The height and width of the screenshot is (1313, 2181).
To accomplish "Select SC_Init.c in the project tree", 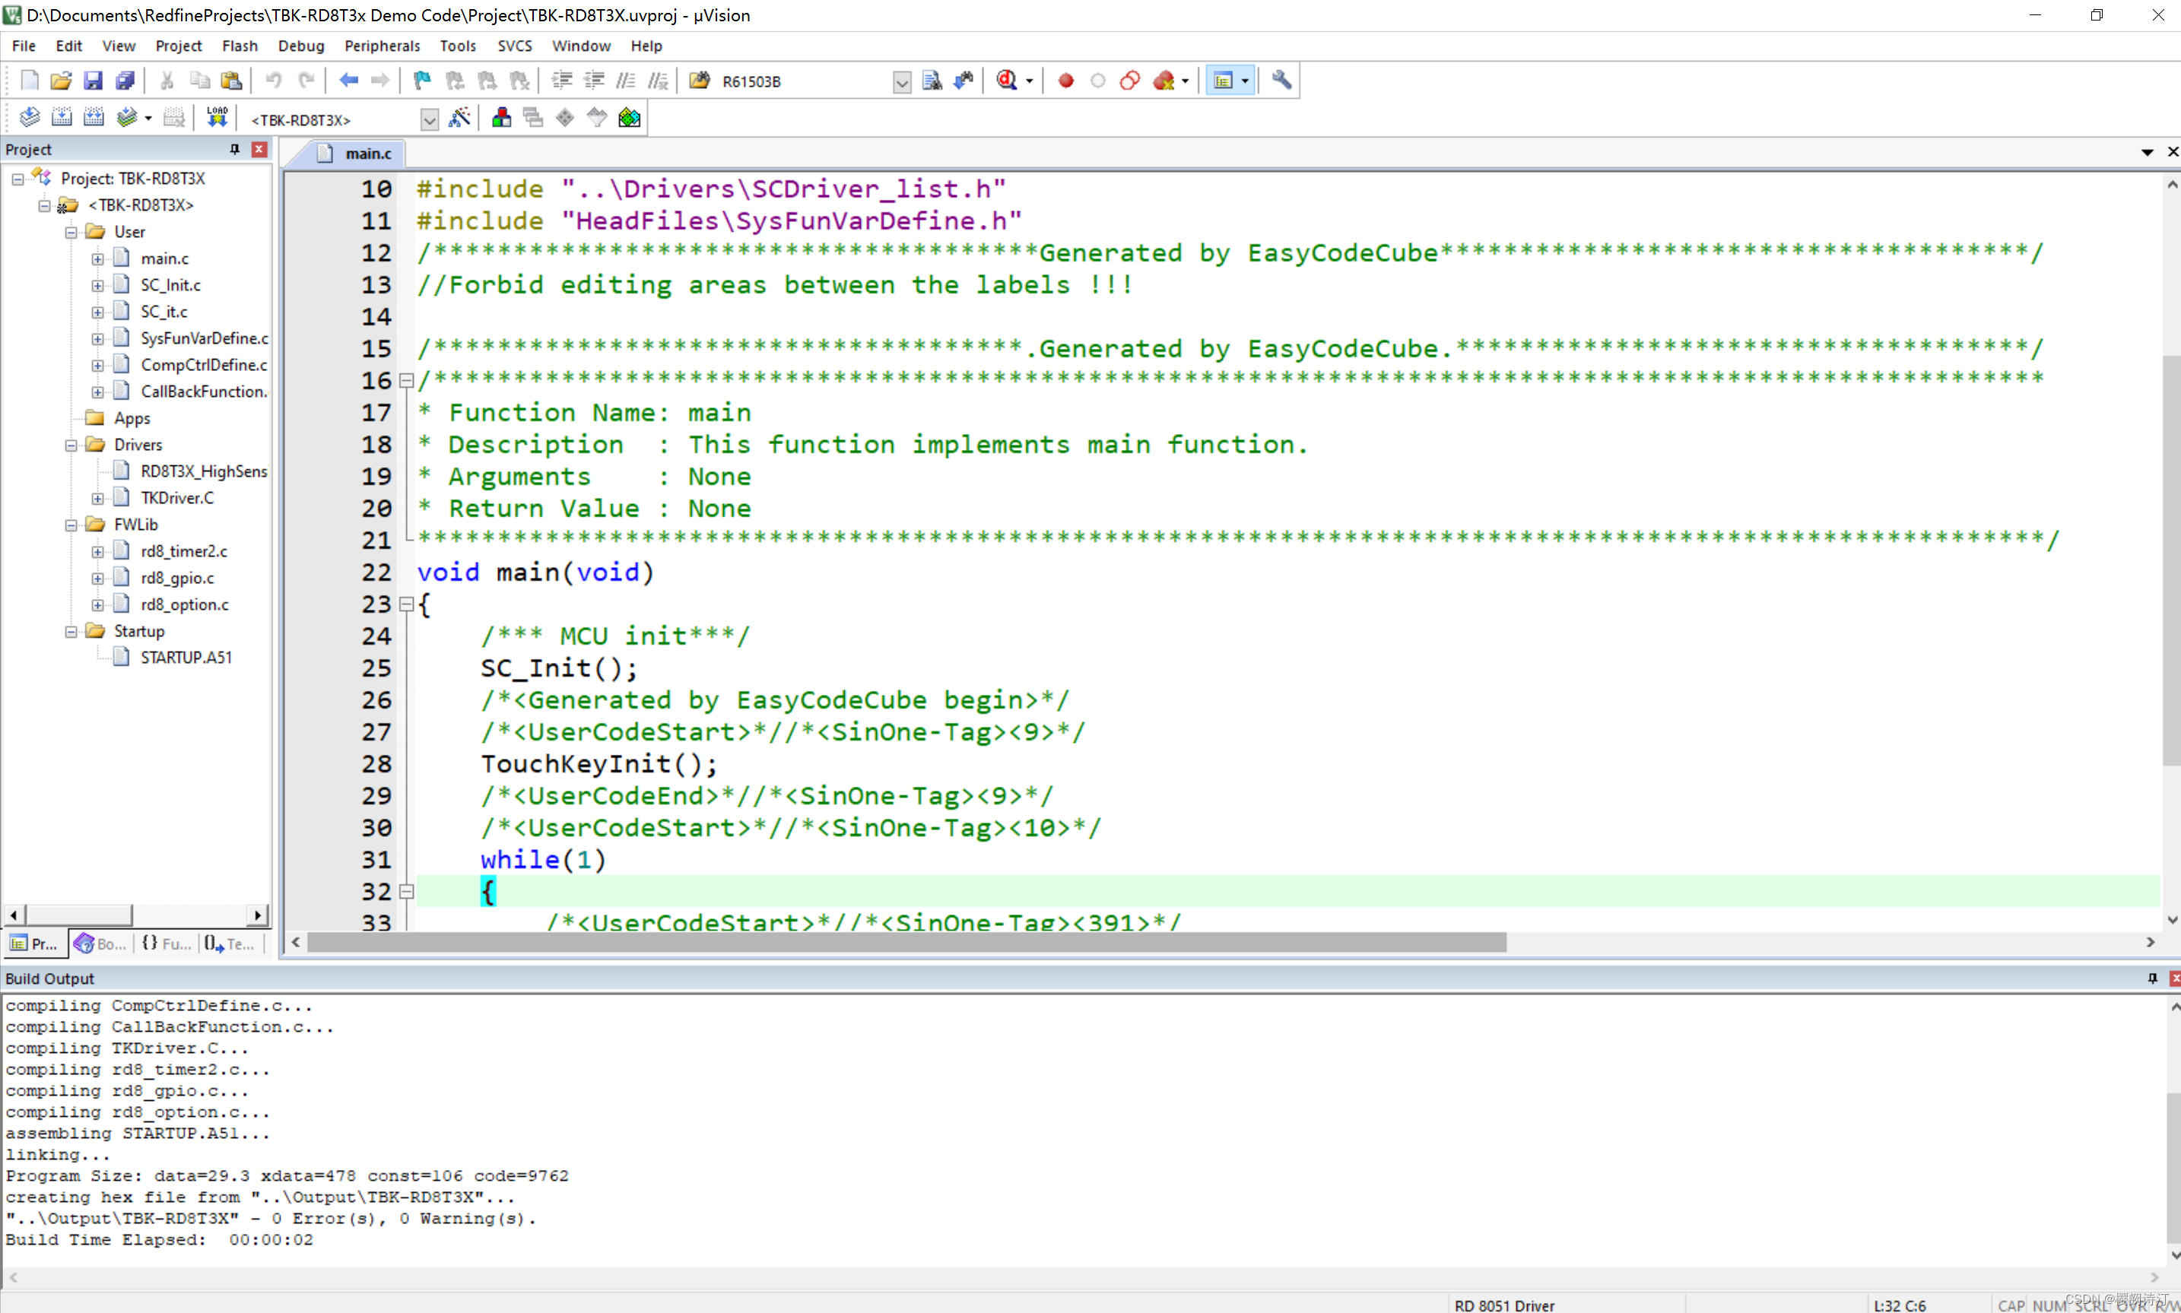I will coord(171,285).
